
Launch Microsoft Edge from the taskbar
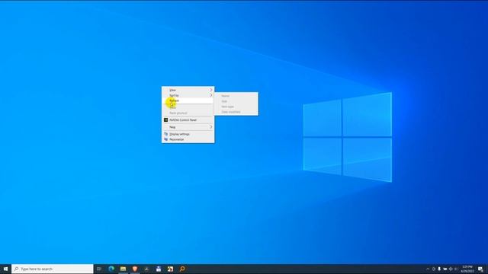(111, 269)
